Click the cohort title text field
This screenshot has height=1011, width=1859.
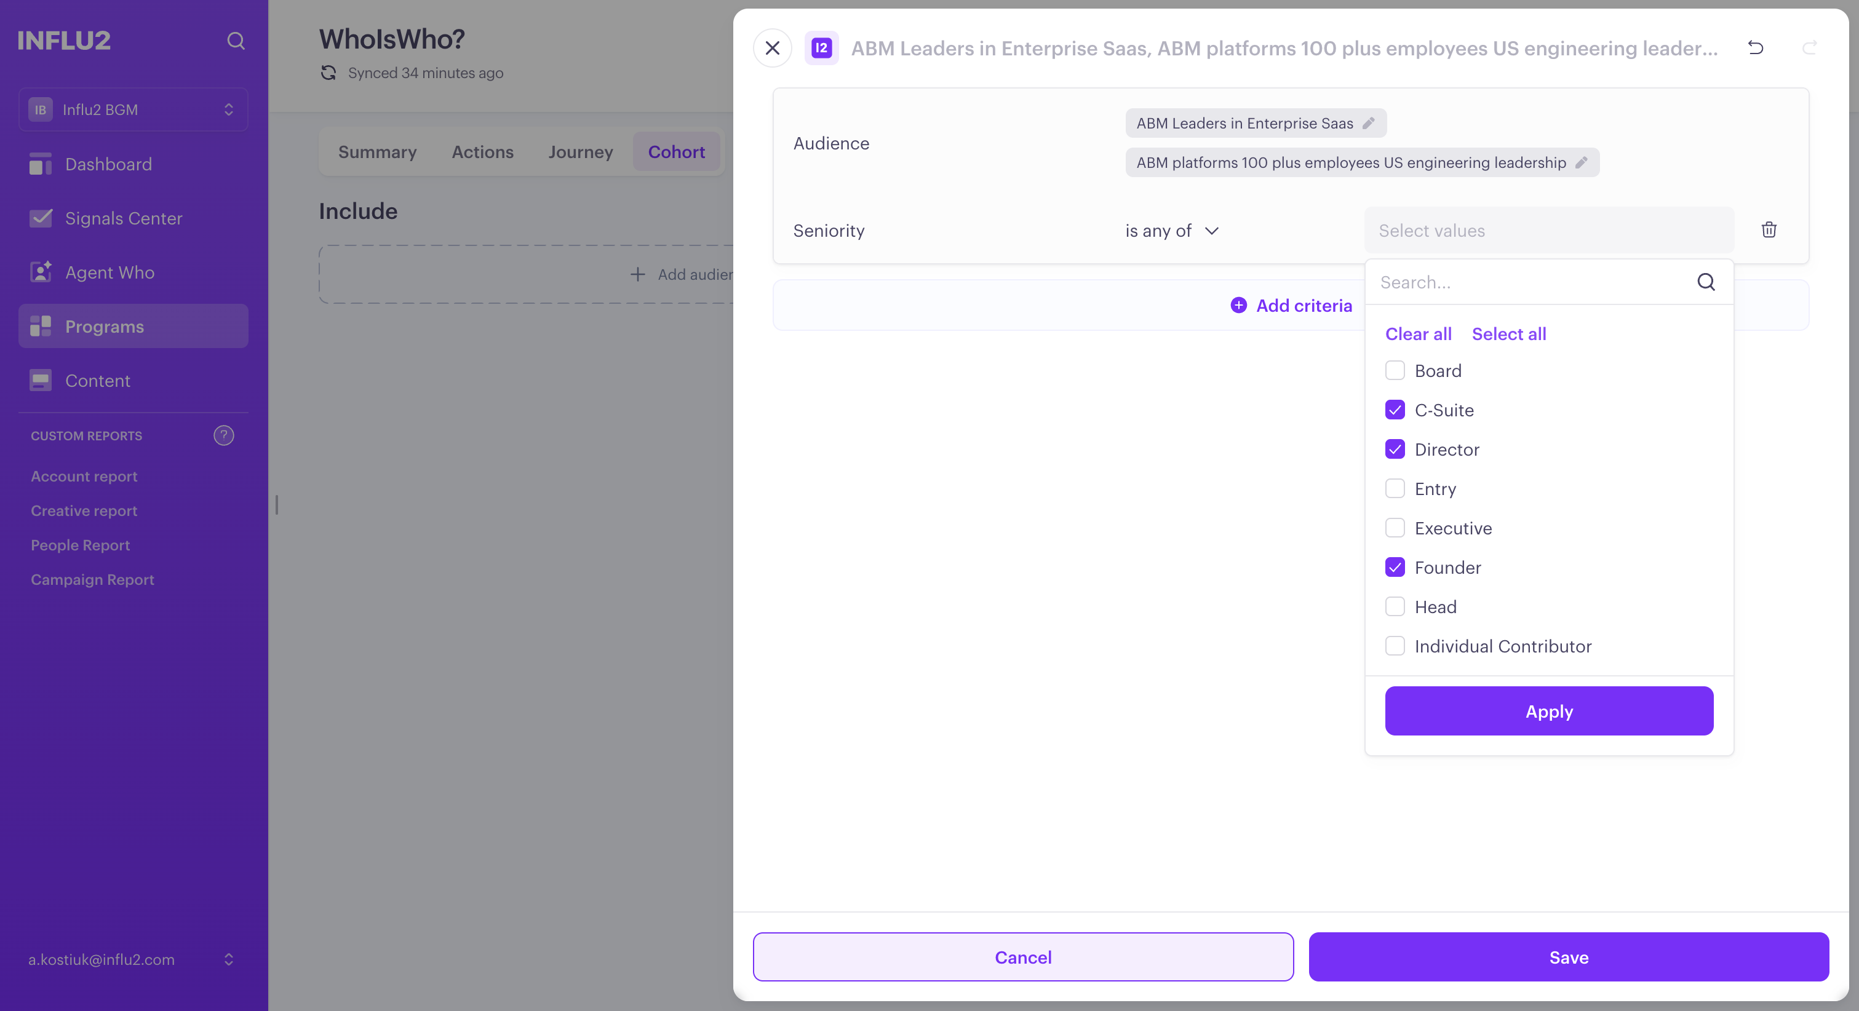[x=1284, y=49]
